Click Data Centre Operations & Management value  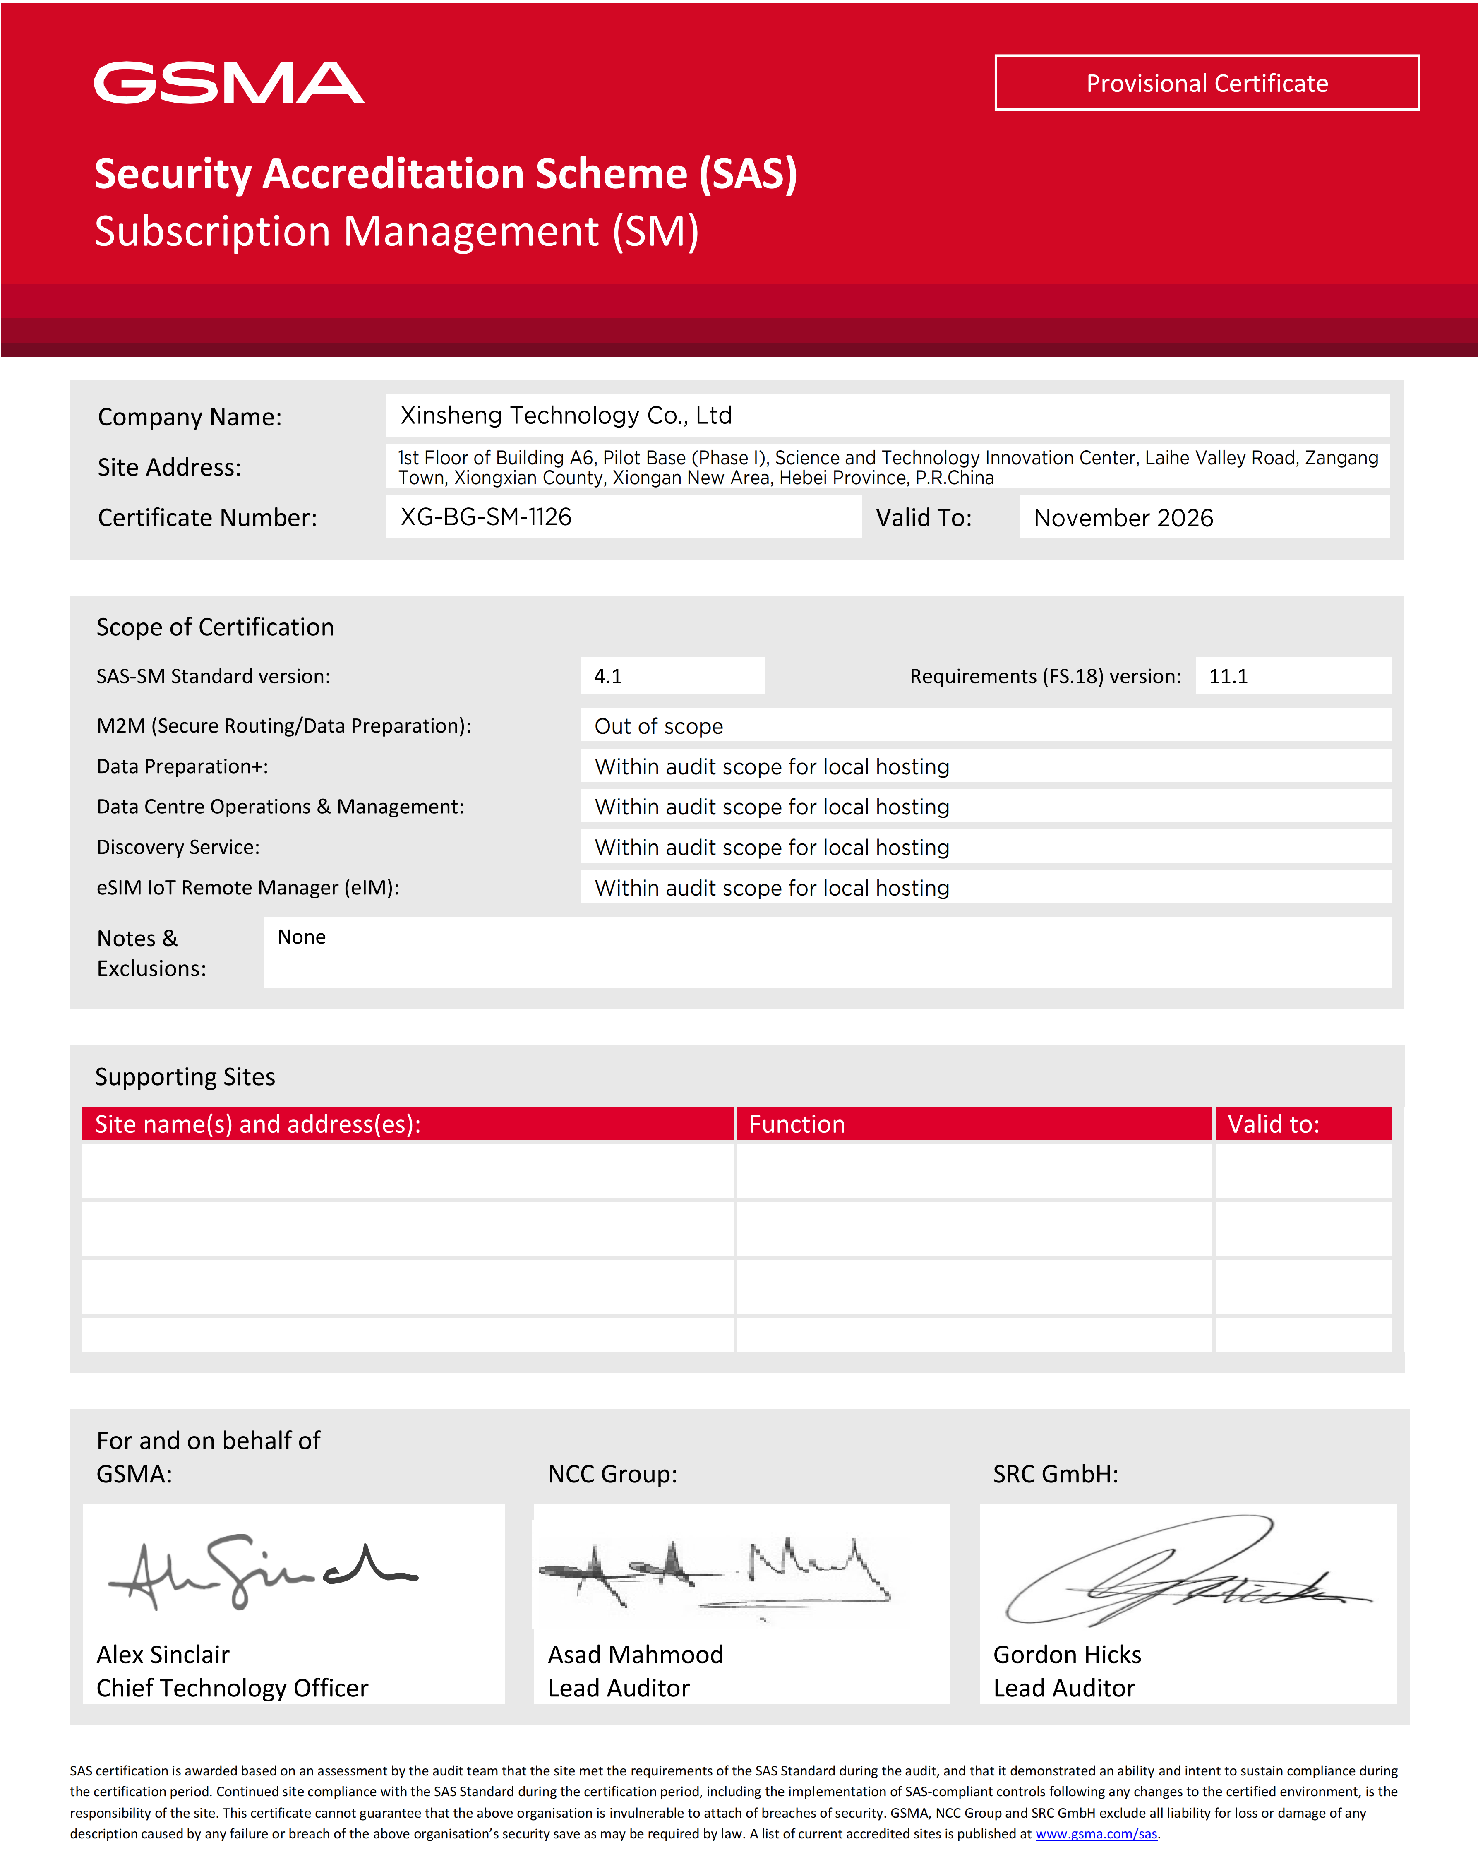click(x=985, y=806)
